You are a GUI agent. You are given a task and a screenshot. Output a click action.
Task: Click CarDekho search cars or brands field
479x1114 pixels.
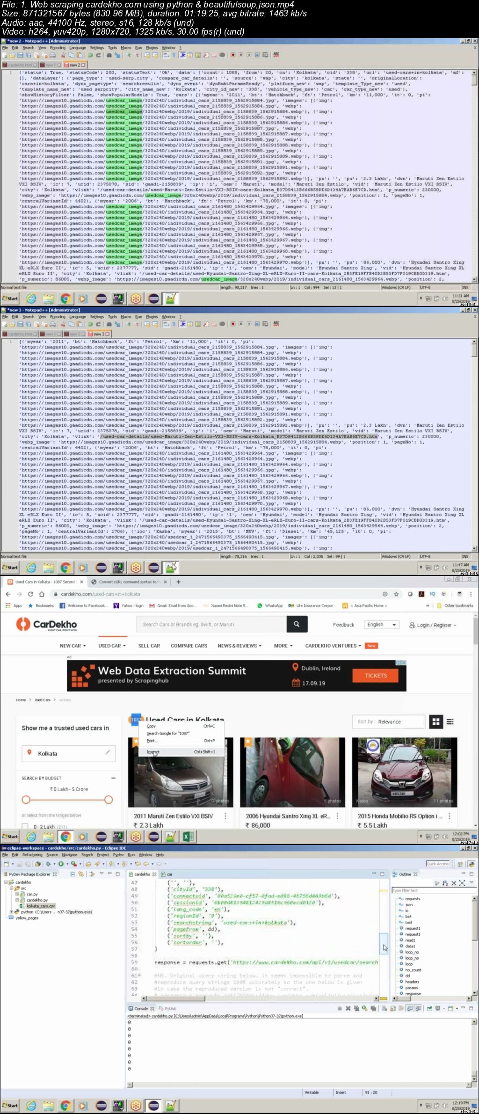coord(211,624)
